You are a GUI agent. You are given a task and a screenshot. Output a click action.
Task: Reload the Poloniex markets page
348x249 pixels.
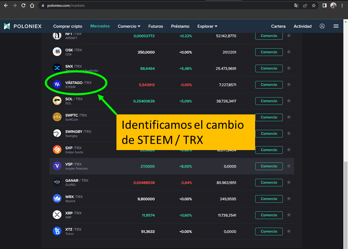point(23,5)
